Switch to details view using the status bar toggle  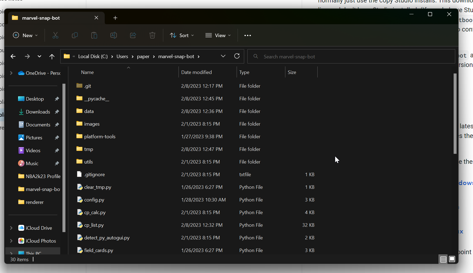(x=443, y=259)
